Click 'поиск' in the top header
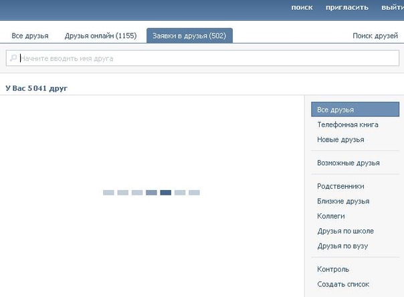The image size is (404, 297). tap(302, 7)
